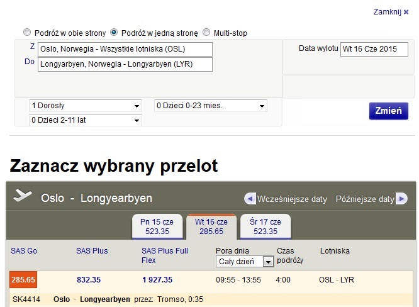Screen dimensions: 419x307
Task: Select the 285.65 SAS Go fare
Action: pos(23,280)
